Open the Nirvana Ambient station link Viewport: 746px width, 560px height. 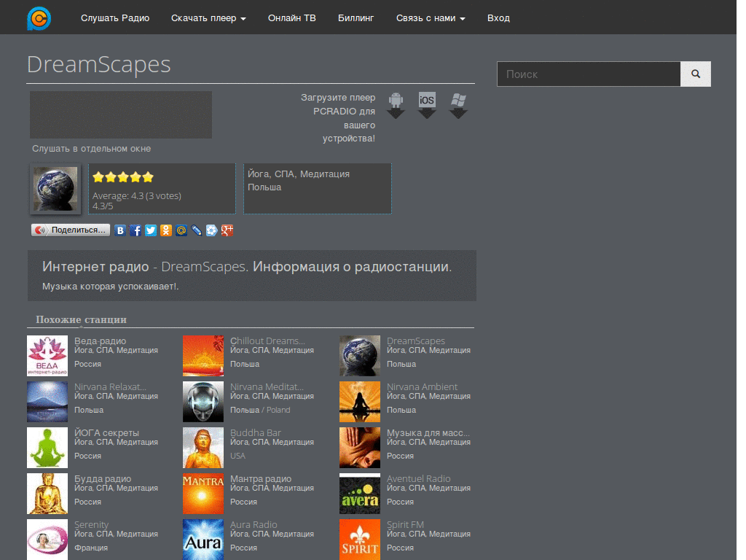(422, 386)
